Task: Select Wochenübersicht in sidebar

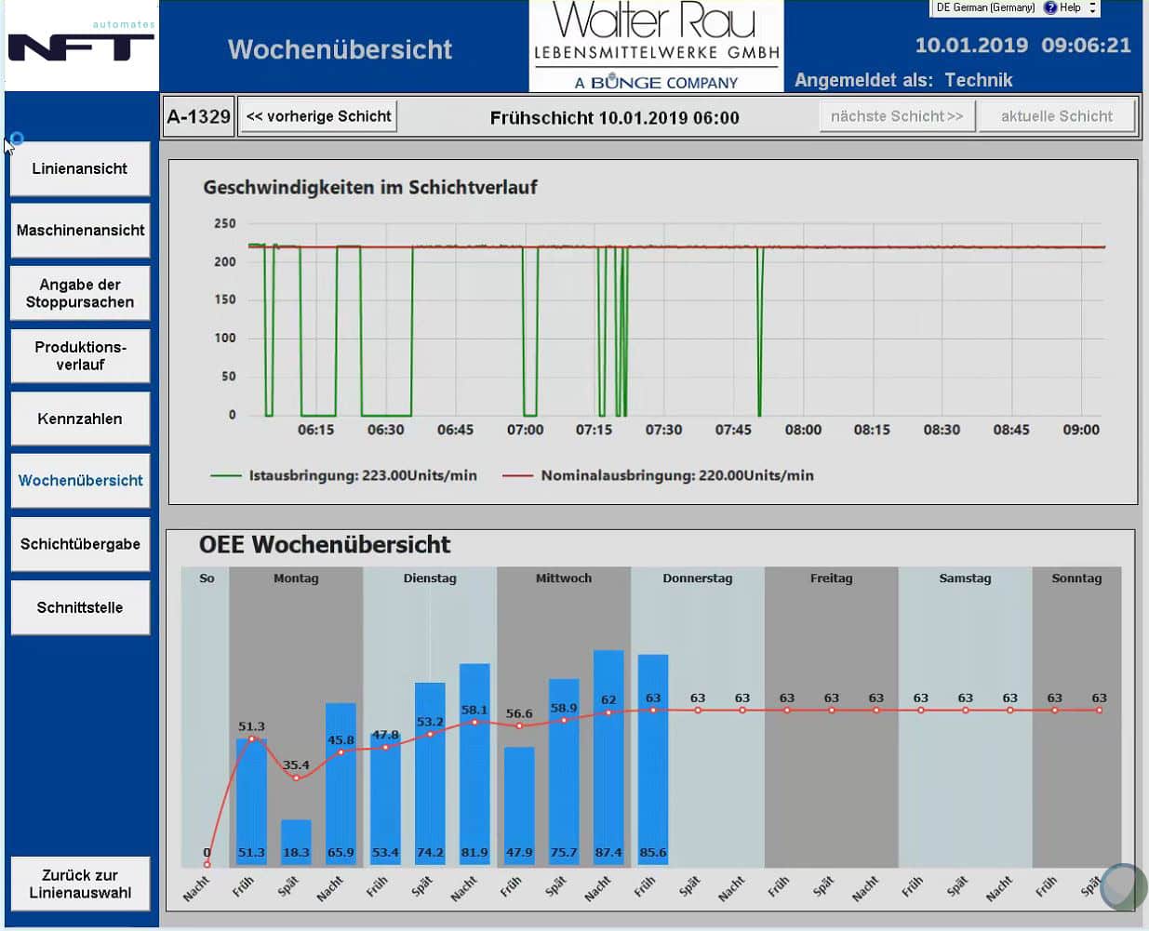Action: point(80,480)
